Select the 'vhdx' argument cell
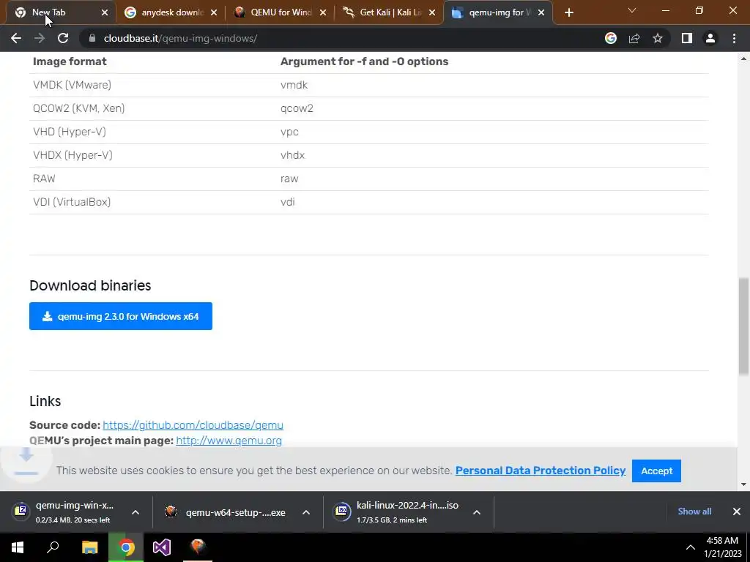The width and height of the screenshot is (750, 562). coord(292,155)
